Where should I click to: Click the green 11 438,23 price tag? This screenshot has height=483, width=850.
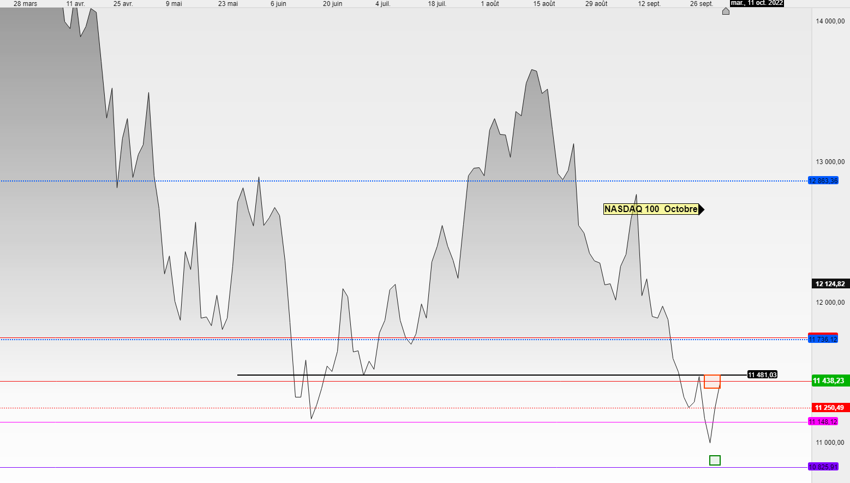[x=830, y=381]
